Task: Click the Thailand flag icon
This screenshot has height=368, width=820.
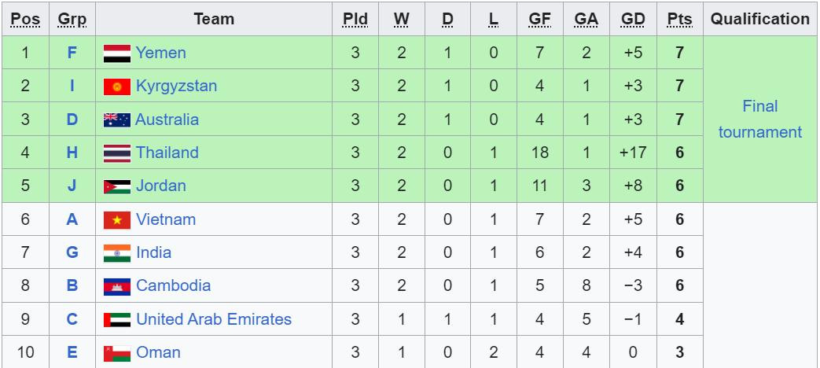Action: [x=117, y=153]
